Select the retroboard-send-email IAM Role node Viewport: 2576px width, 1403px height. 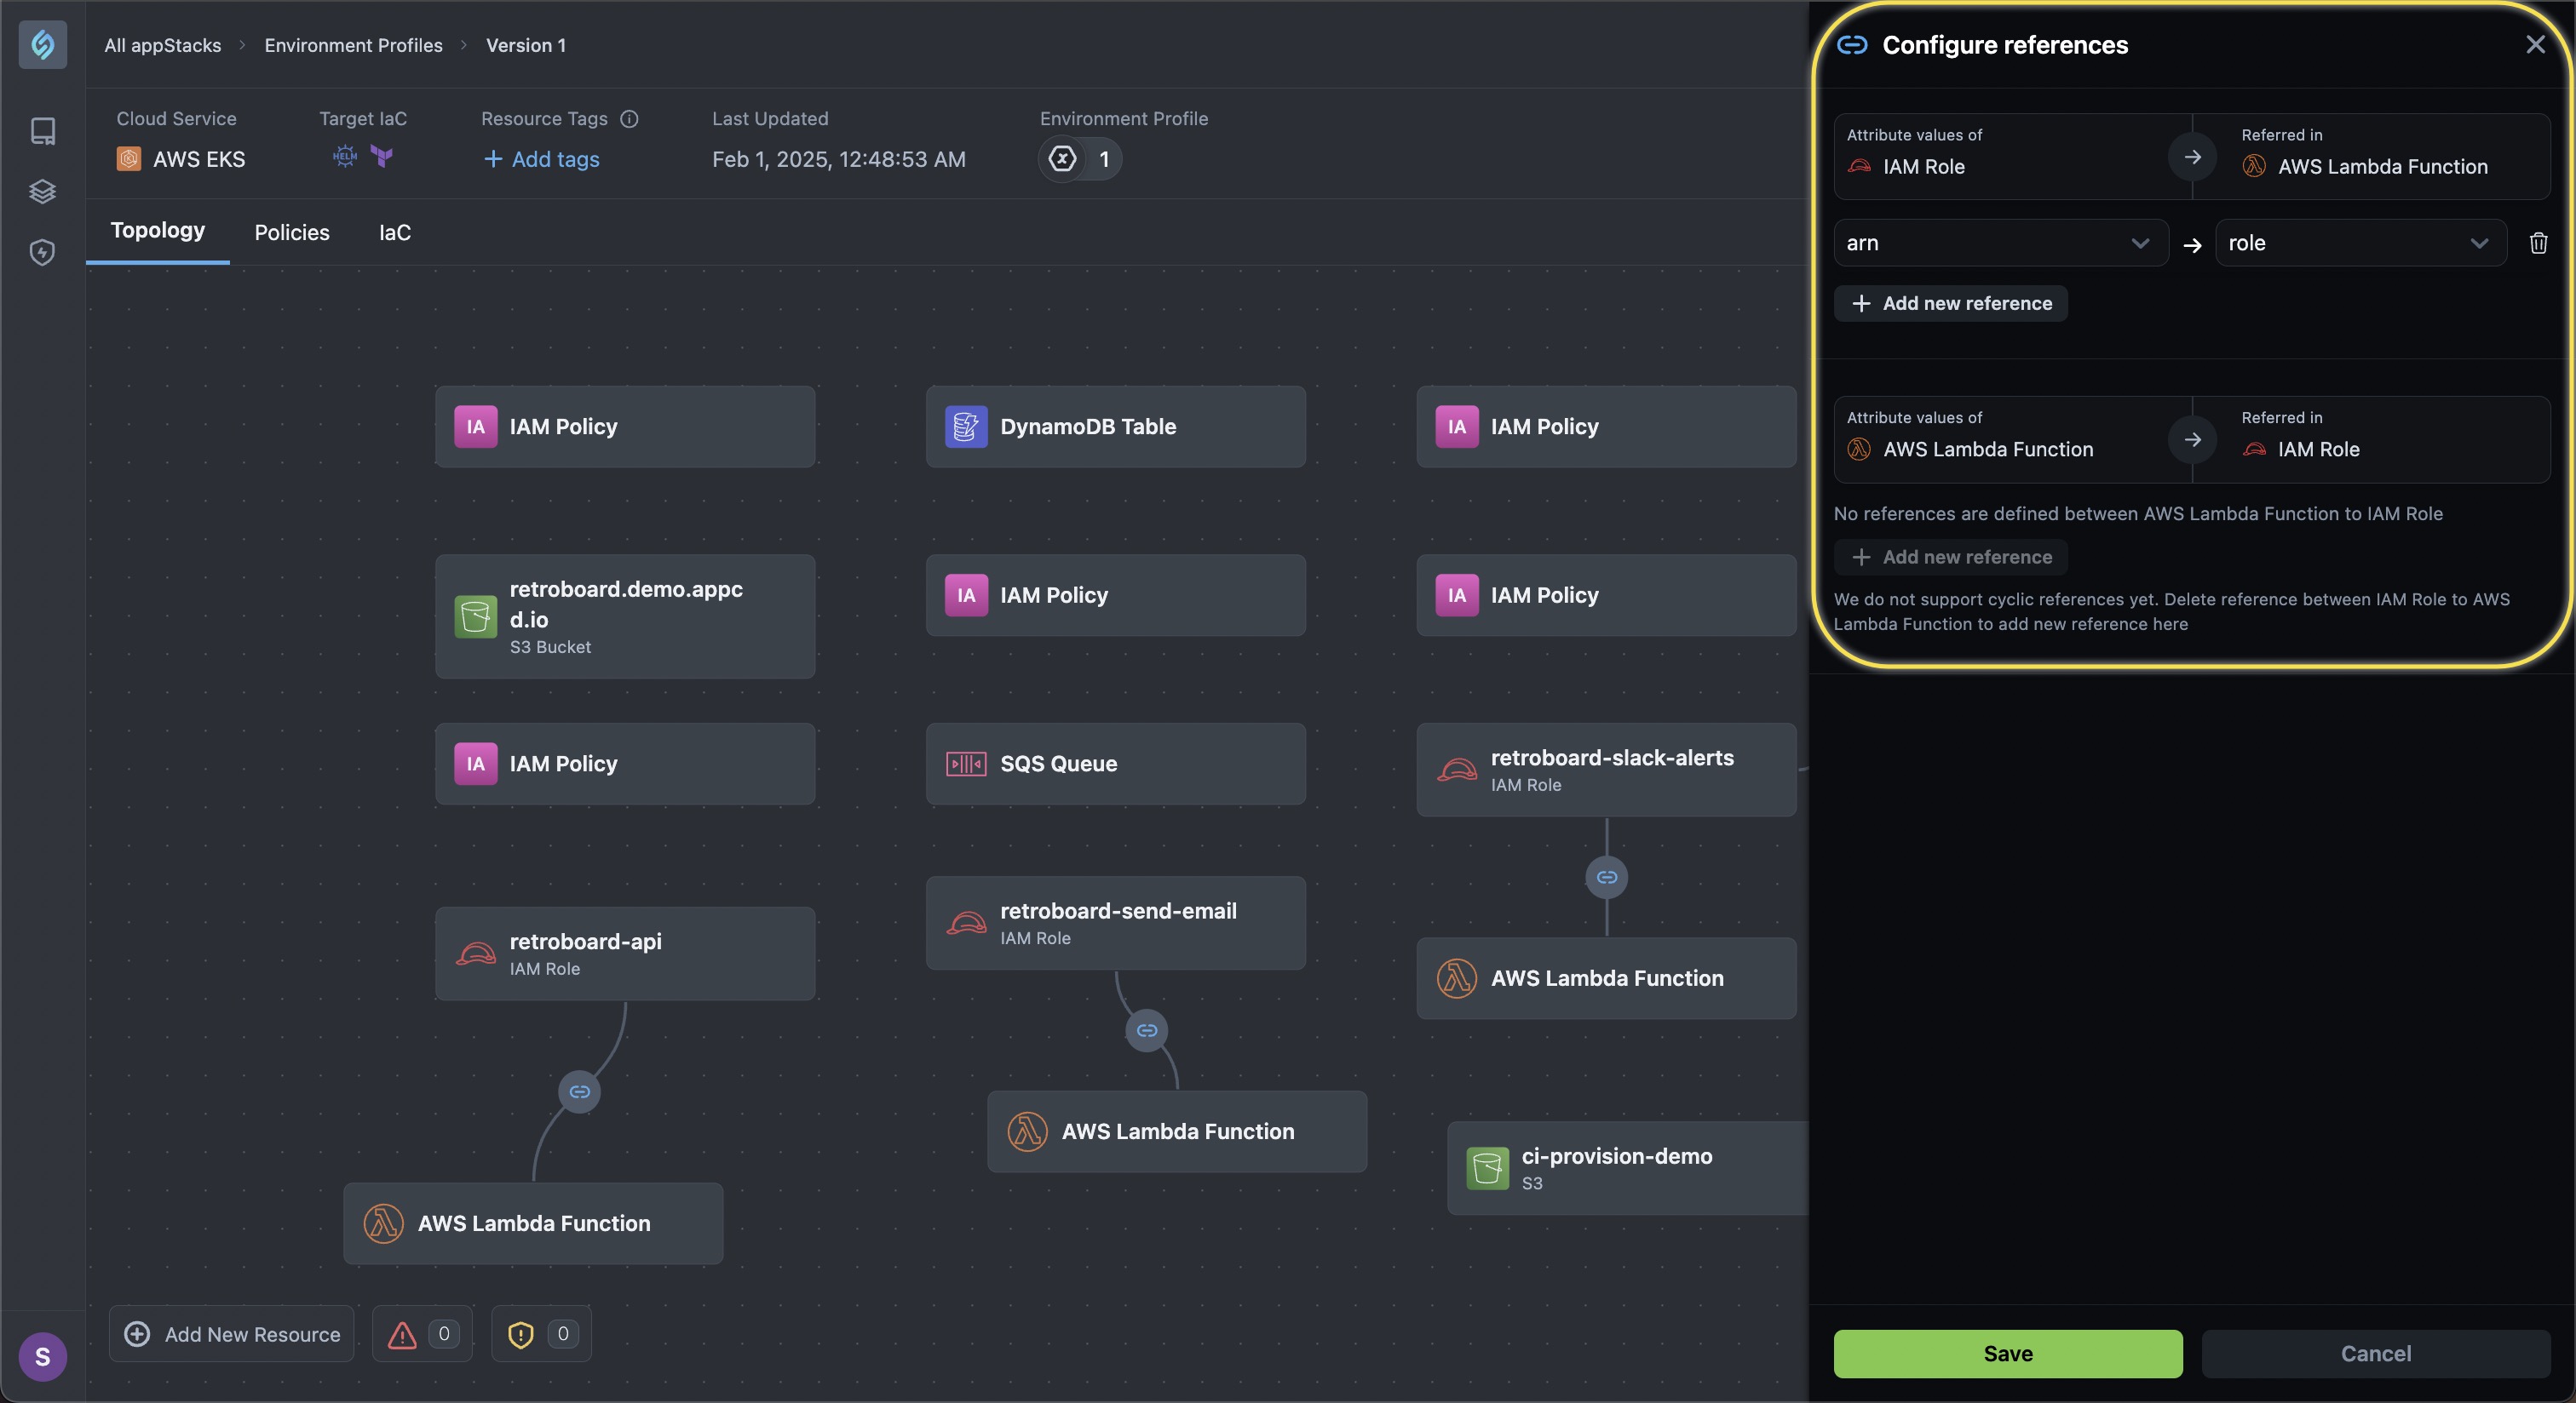(x=1116, y=924)
